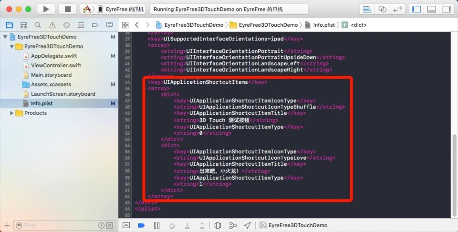Show the Find navigator
Screen dimensions: 458x232
(38, 25)
